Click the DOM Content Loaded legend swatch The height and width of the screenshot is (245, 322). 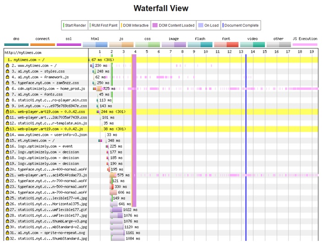click(x=155, y=25)
